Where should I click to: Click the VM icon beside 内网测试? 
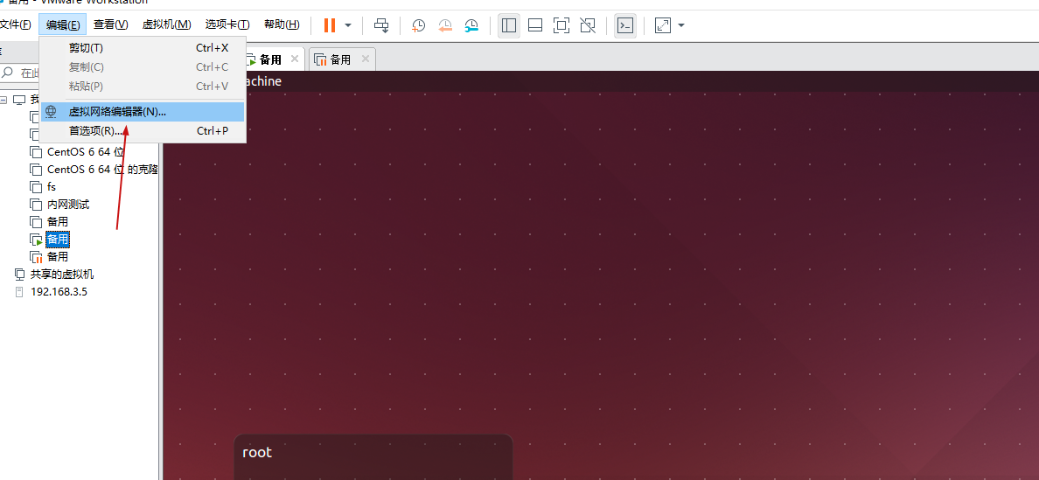[x=36, y=205]
